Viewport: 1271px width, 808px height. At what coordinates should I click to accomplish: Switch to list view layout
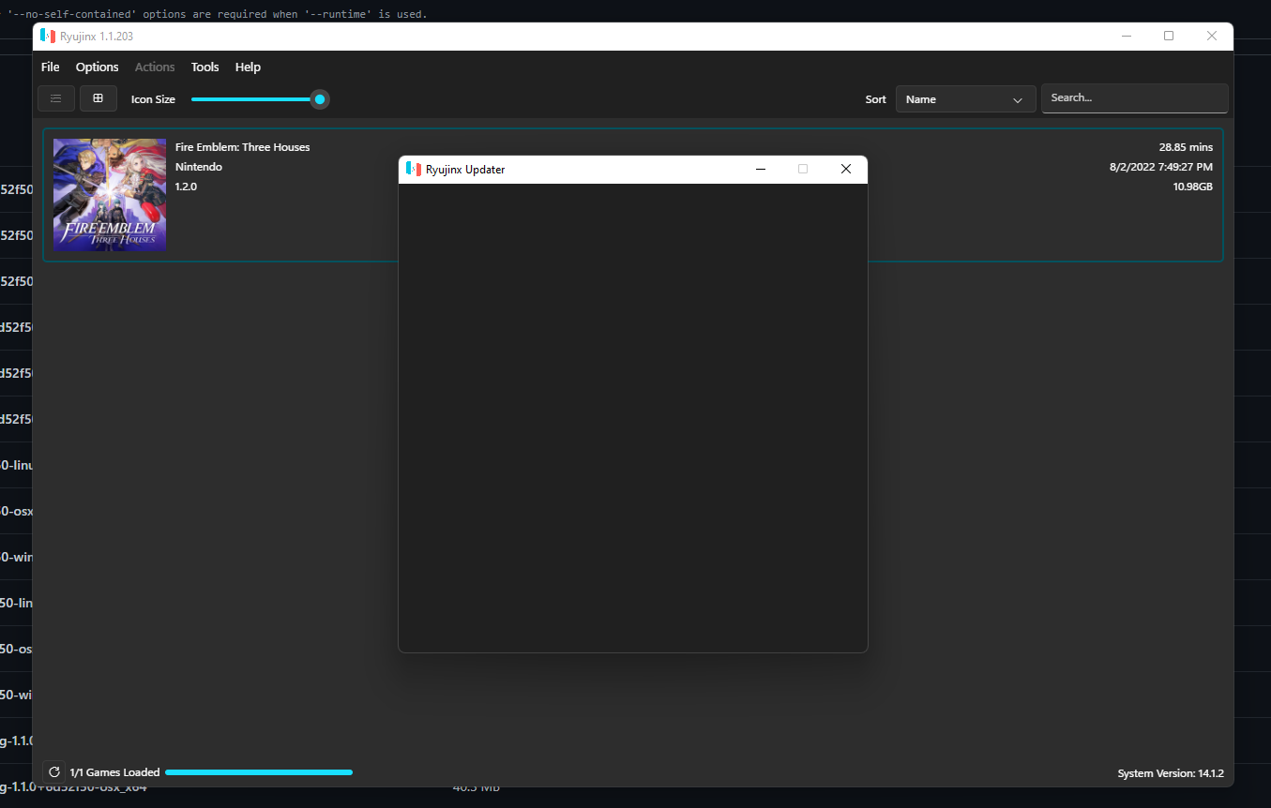coord(56,98)
